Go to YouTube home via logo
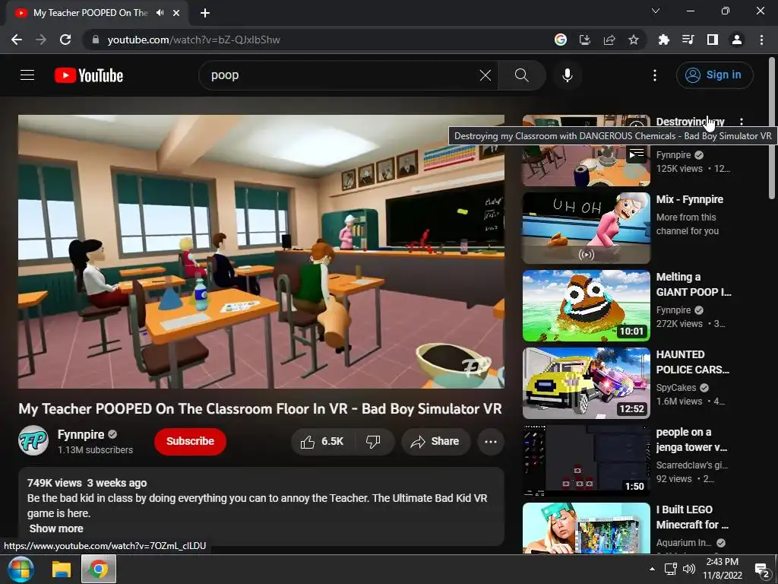The height and width of the screenshot is (584, 778). click(89, 75)
